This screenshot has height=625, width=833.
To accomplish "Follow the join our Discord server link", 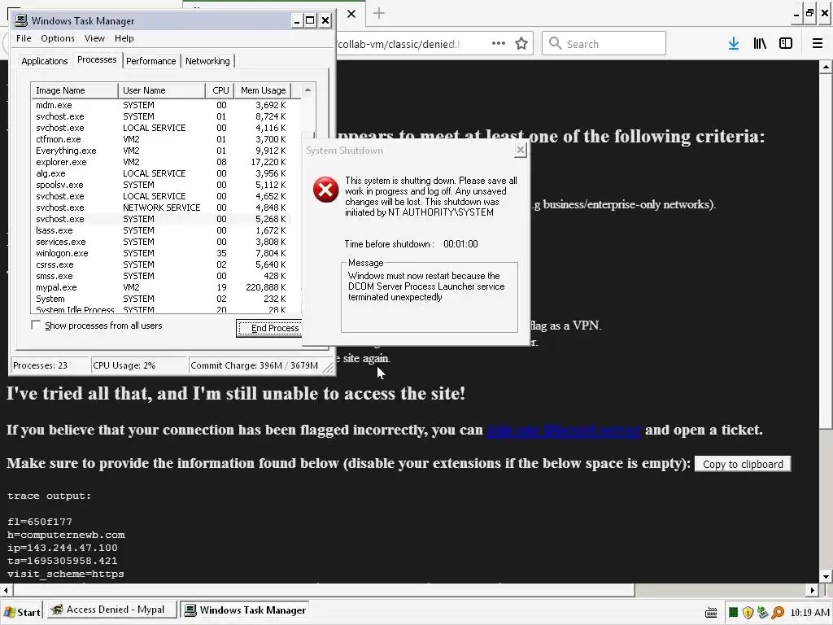I will click(x=564, y=430).
